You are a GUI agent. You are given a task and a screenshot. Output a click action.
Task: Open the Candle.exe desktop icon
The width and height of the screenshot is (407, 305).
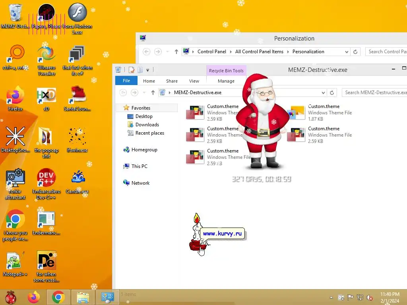pos(78,181)
